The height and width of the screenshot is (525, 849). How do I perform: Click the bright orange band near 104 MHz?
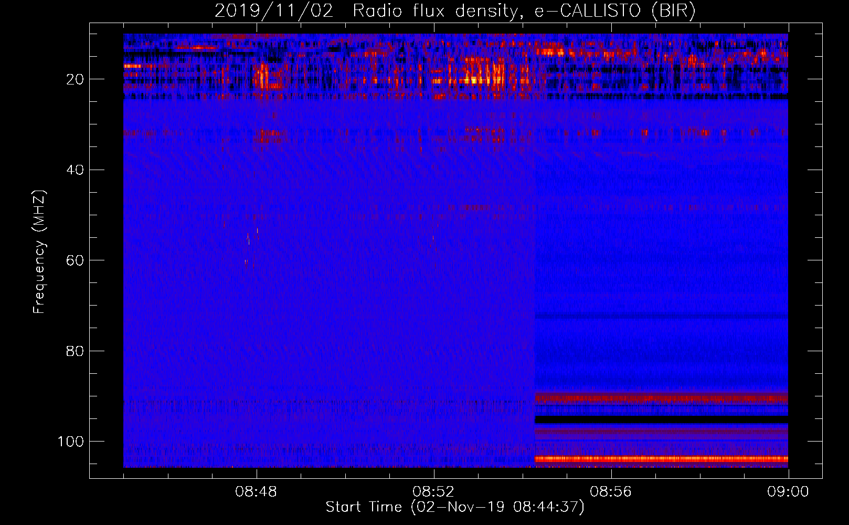pyautogui.click(x=661, y=459)
